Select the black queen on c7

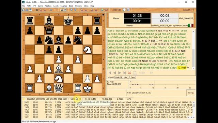pyautogui.click(x=49, y=30)
